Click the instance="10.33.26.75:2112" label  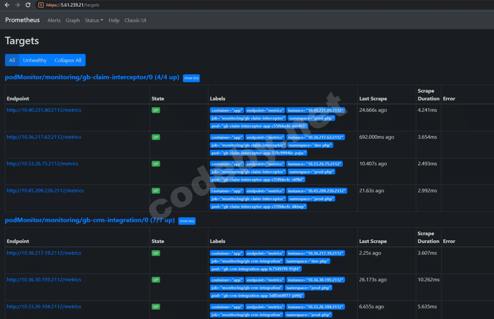click(315, 164)
